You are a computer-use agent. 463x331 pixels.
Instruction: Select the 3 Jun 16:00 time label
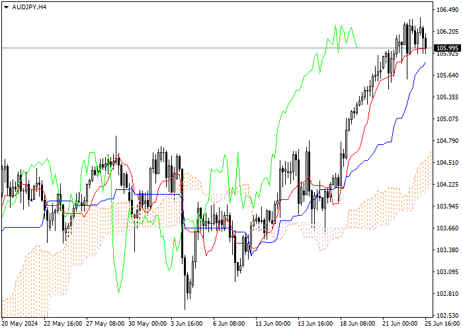[x=187, y=324]
